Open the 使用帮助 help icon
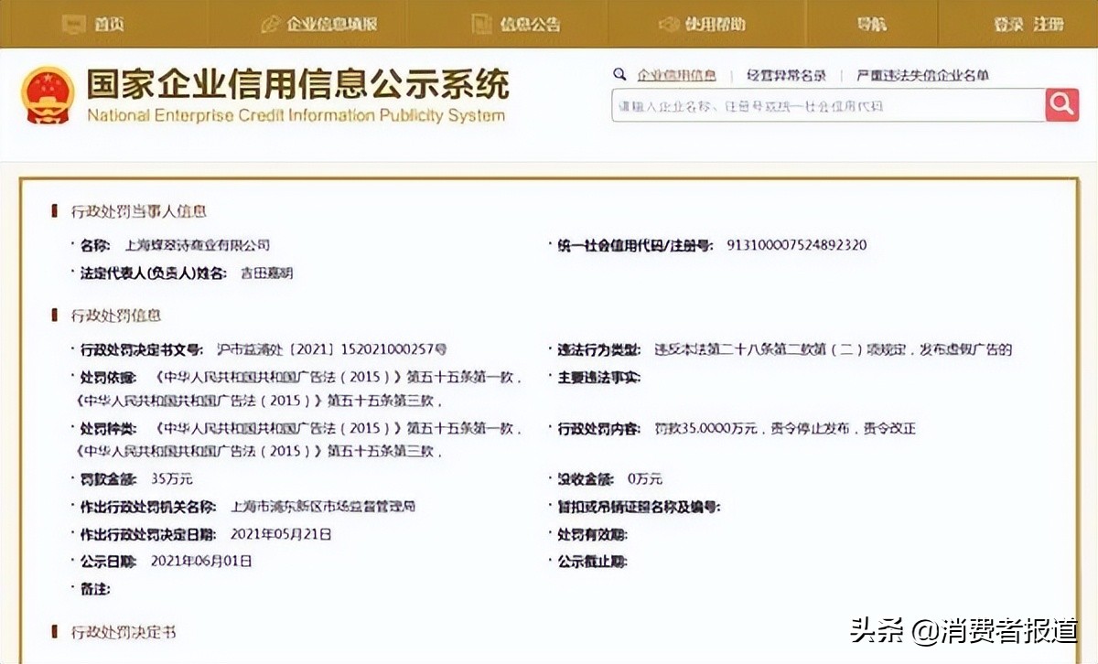The image size is (1098, 664). [669, 25]
